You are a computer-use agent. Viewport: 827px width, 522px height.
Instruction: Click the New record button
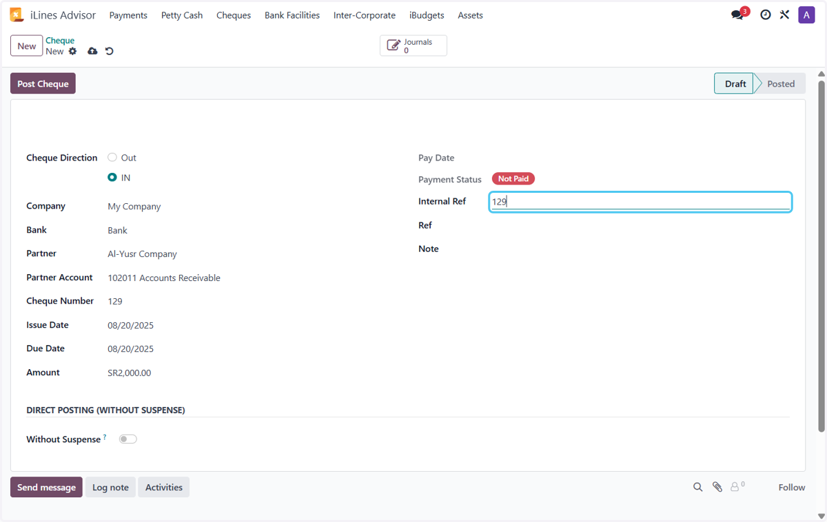click(27, 46)
